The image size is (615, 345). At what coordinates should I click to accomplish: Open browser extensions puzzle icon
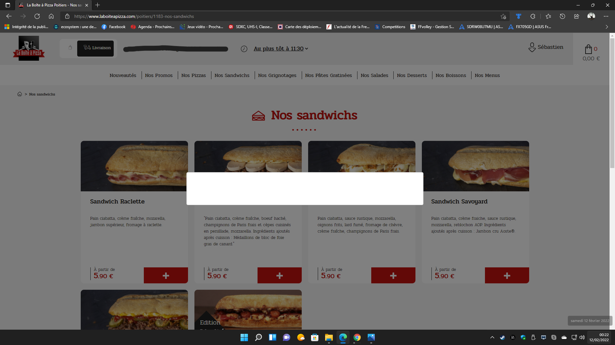(533, 16)
